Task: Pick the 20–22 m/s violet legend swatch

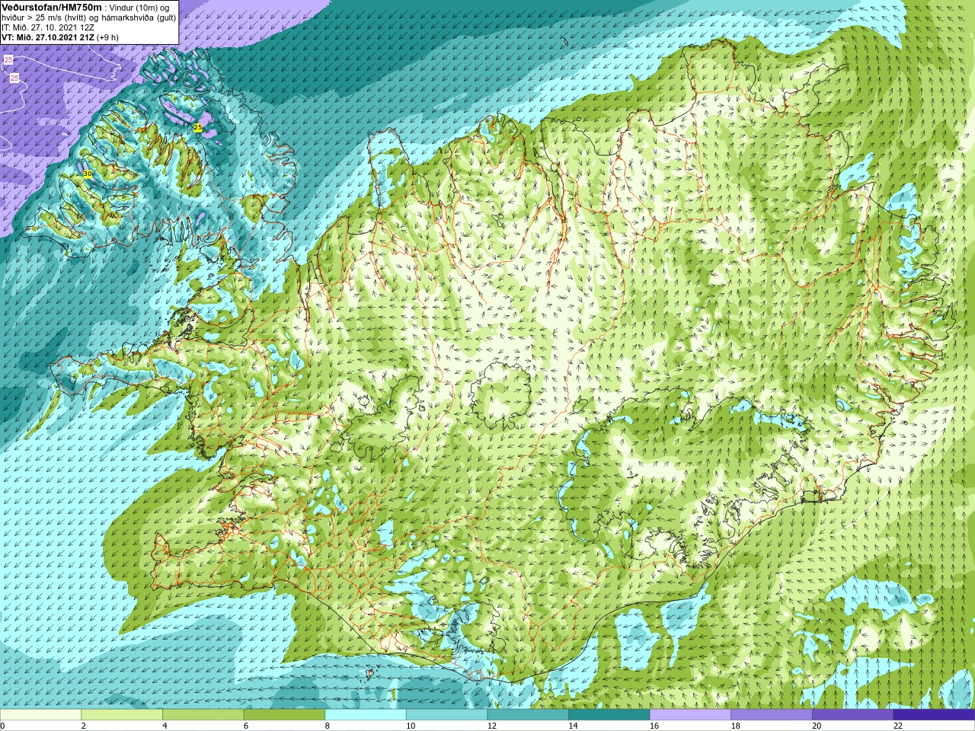Action: click(852, 715)
